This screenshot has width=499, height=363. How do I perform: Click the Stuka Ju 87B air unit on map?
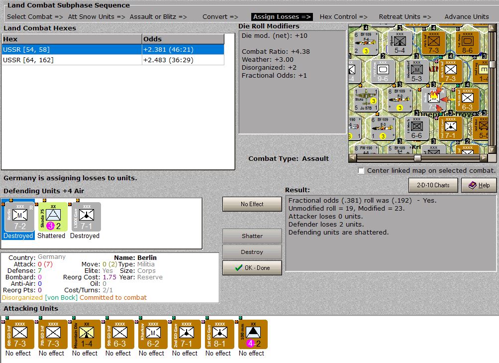[x=366, y=100]
